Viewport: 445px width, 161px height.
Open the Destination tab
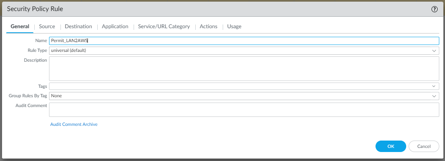tap(78, 27)
